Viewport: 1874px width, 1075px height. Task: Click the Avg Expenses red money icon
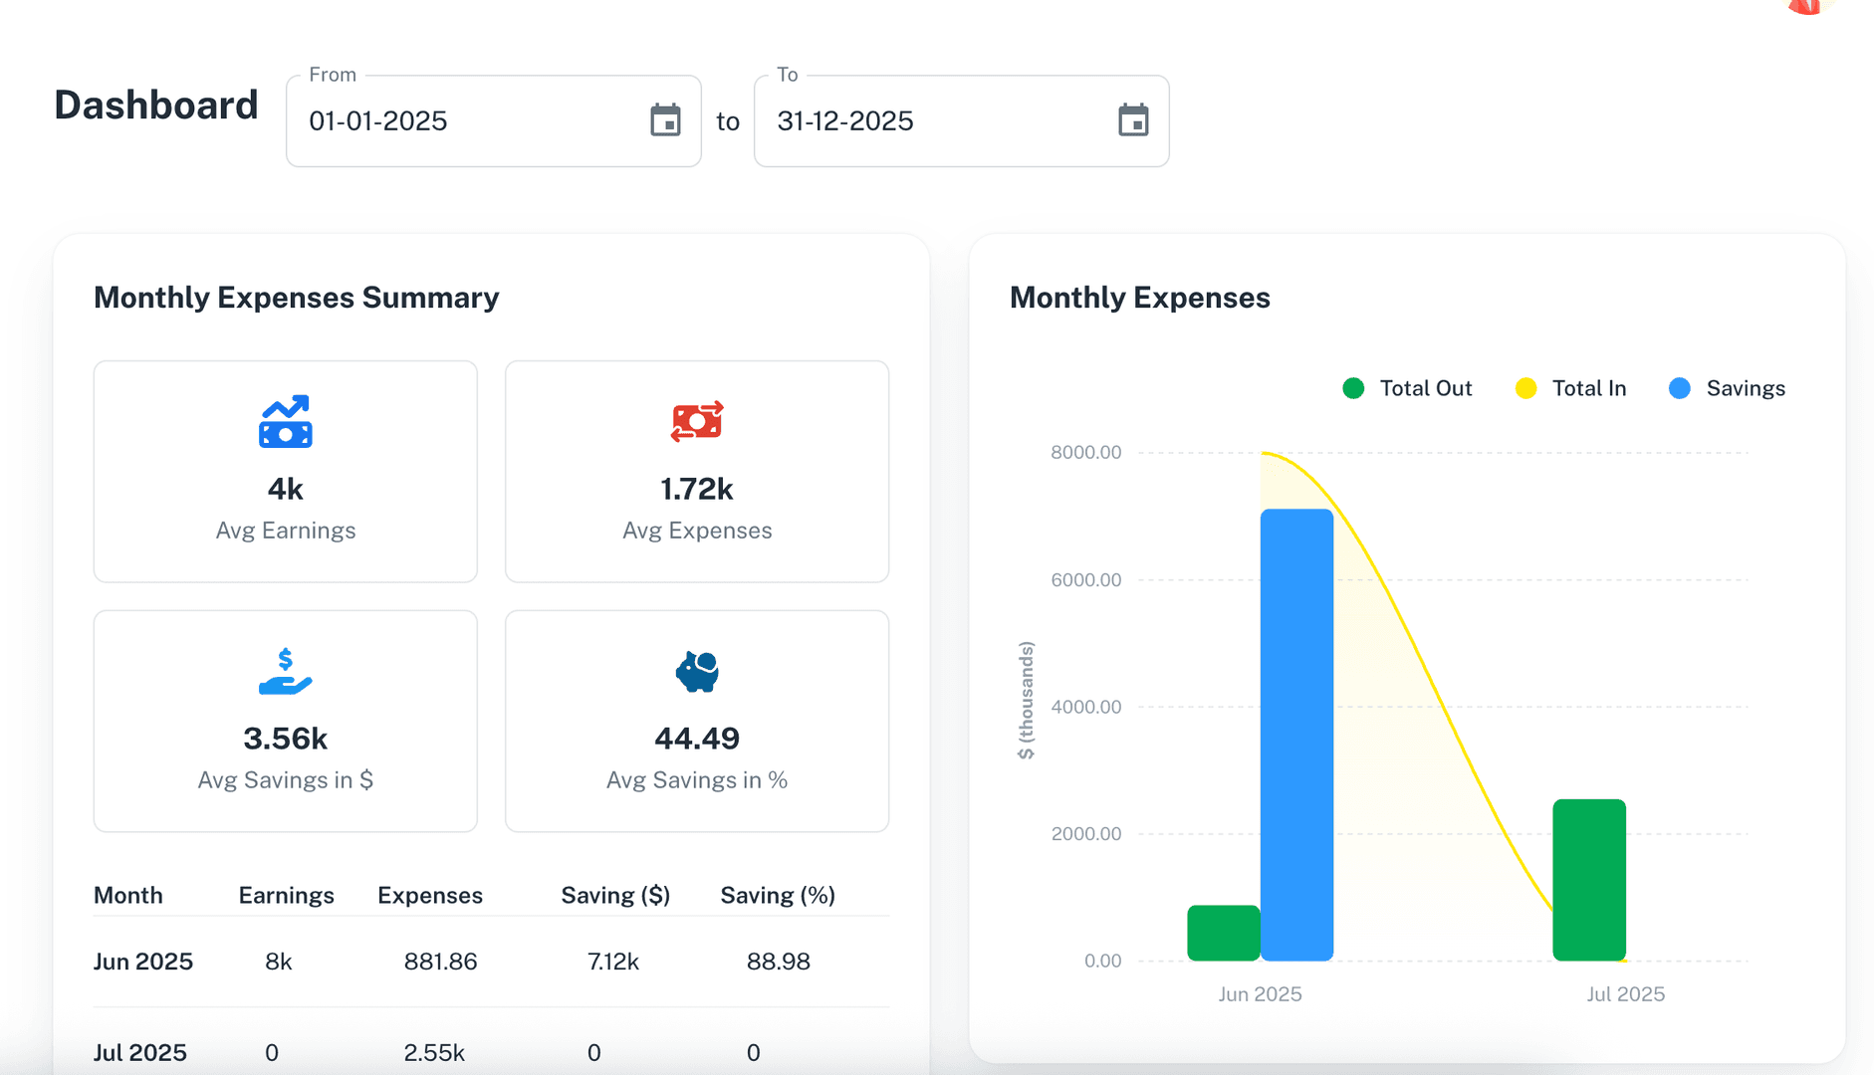pyautogui.click(x=697, y=422)
